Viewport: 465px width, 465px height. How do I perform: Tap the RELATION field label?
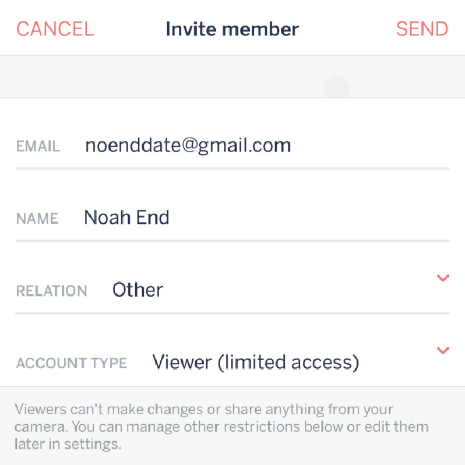(x=51, y=291)
